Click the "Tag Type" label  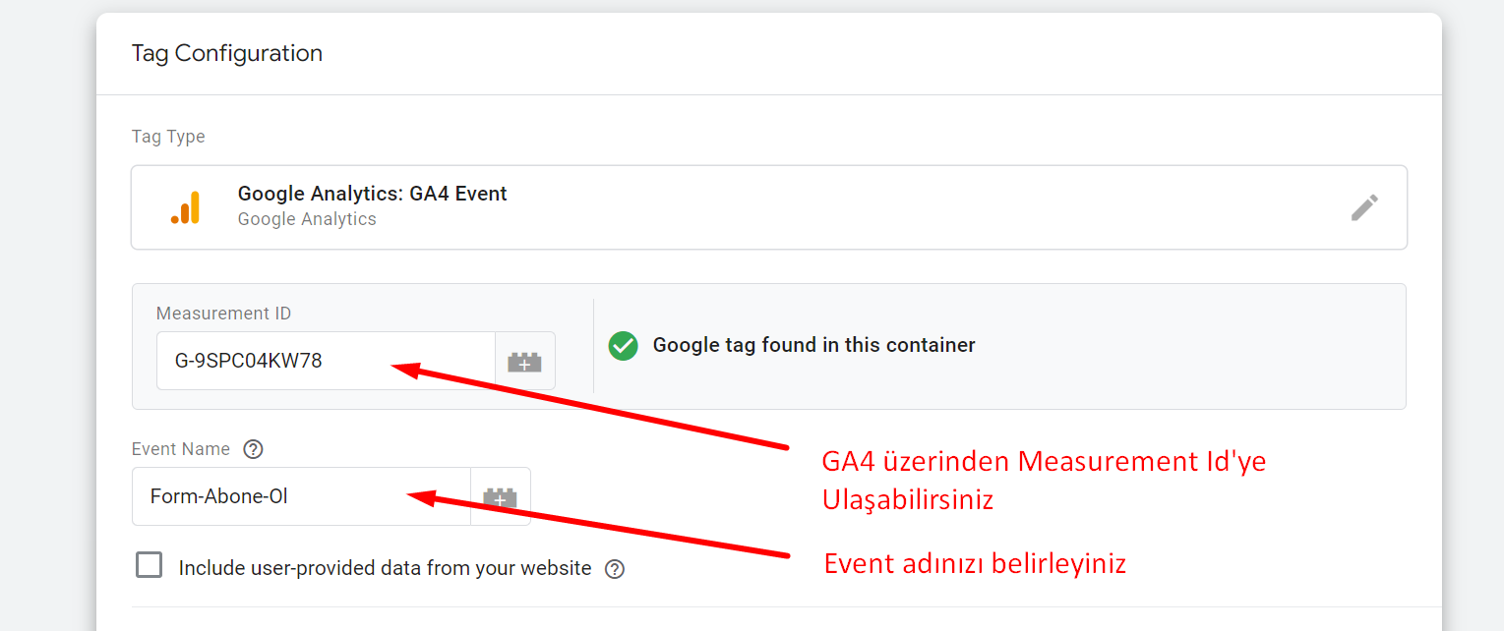coord(168,137)
